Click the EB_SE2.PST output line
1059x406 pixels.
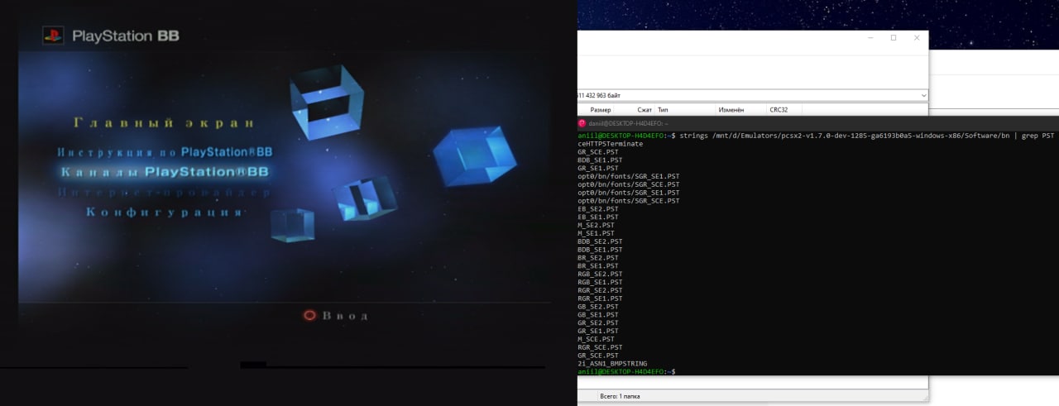click(x=597, y=208)
